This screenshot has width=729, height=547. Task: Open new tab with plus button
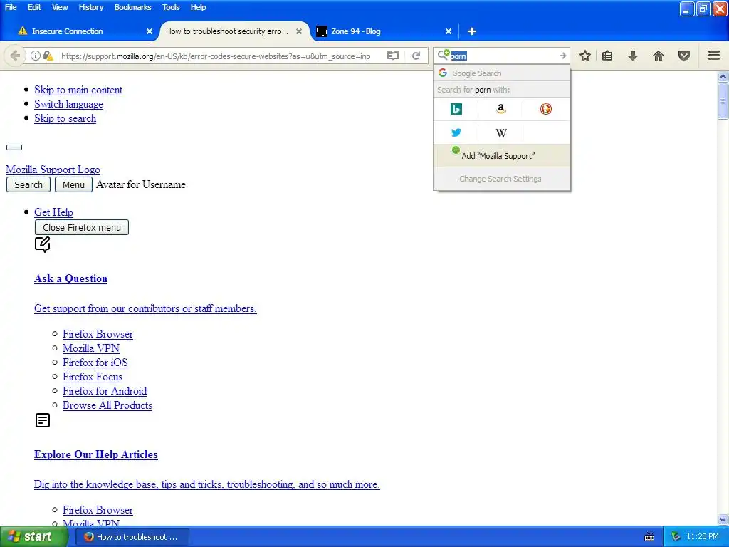pos(471,31)
